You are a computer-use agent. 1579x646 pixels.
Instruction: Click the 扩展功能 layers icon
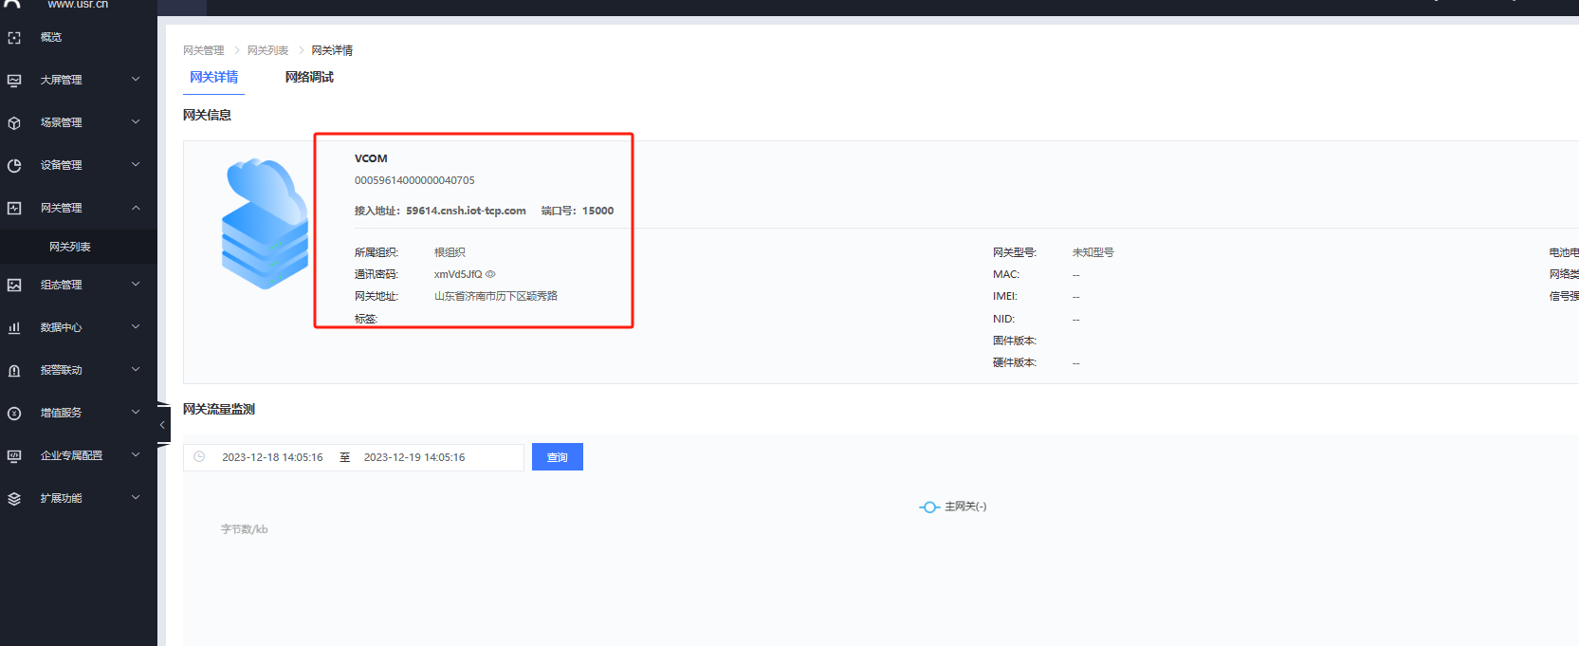point(14,498)
